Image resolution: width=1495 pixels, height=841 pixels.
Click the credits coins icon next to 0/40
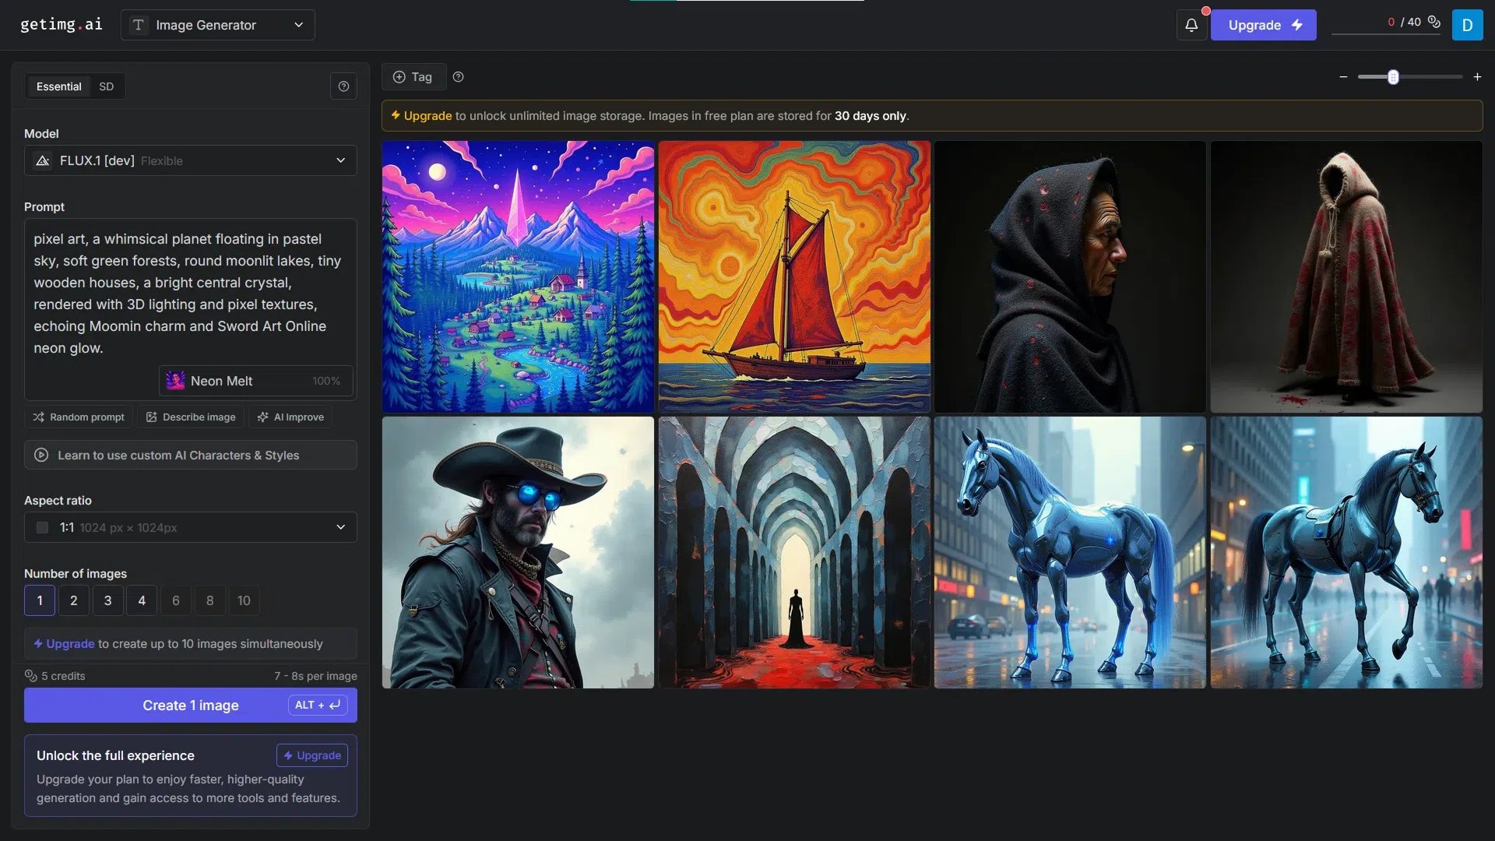pos(1435,23)
